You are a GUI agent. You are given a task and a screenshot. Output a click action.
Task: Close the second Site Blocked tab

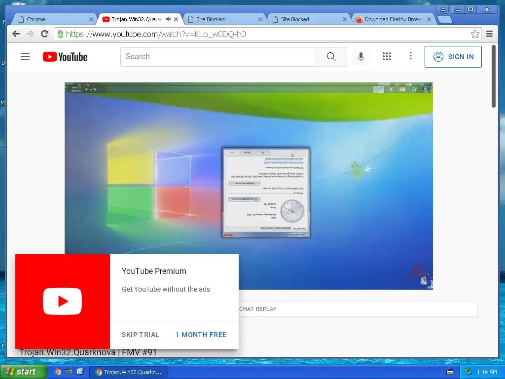tap(345, 19)
